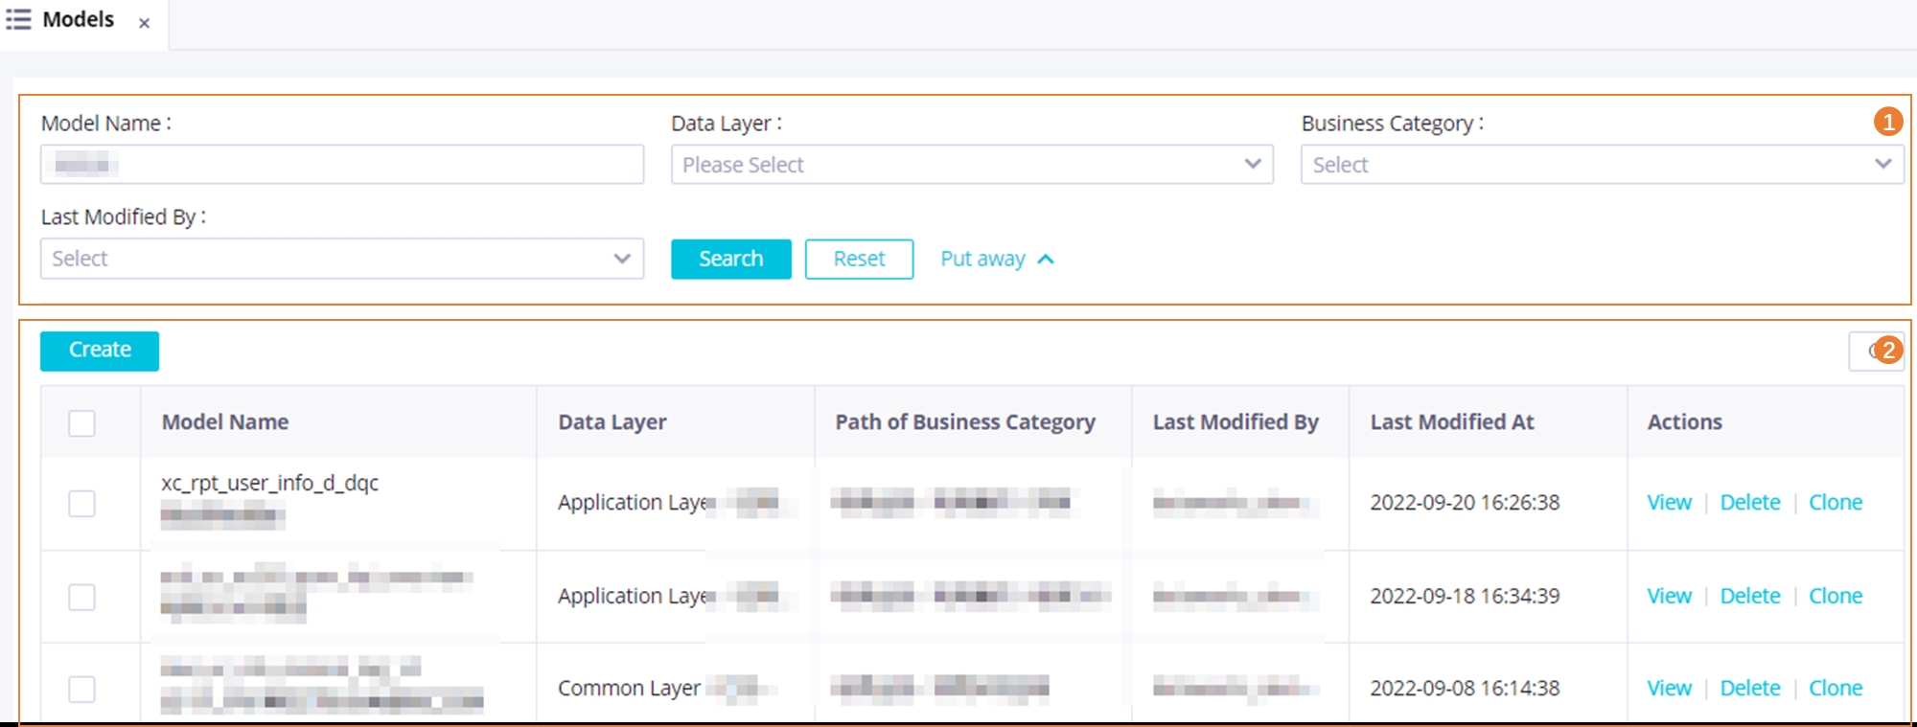
Task: View the xc_rpt_user_info_d_dqc model
Action: pos(1669,503)
